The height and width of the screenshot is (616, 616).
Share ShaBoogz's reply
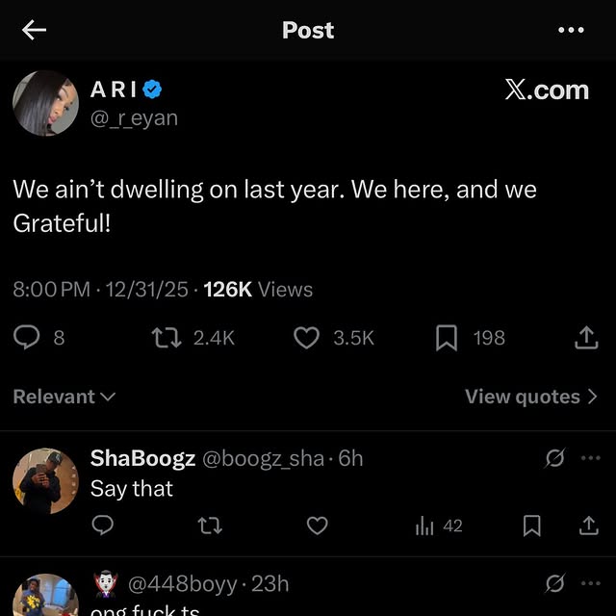tap(588, 526)
